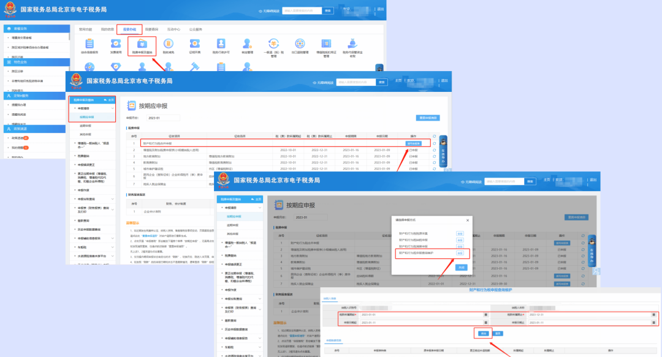Open the 税收减免 icon on home page
This screenshot has height=357, width=662.
coord(169,44)
